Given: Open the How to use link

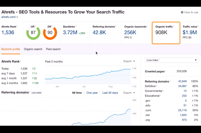Looking at the screenshot, I should (x=191, y=12).
